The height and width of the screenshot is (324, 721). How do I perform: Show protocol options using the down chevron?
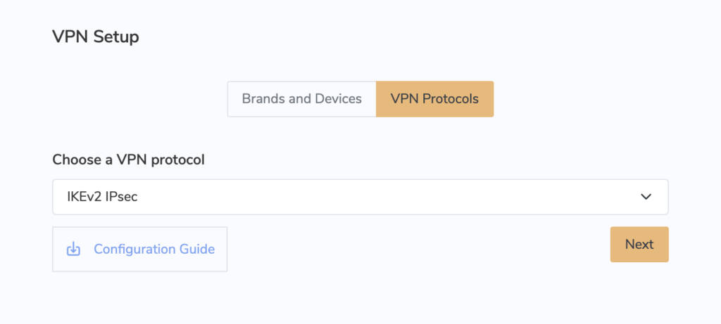pyautogui.click(x=646, y=197)
